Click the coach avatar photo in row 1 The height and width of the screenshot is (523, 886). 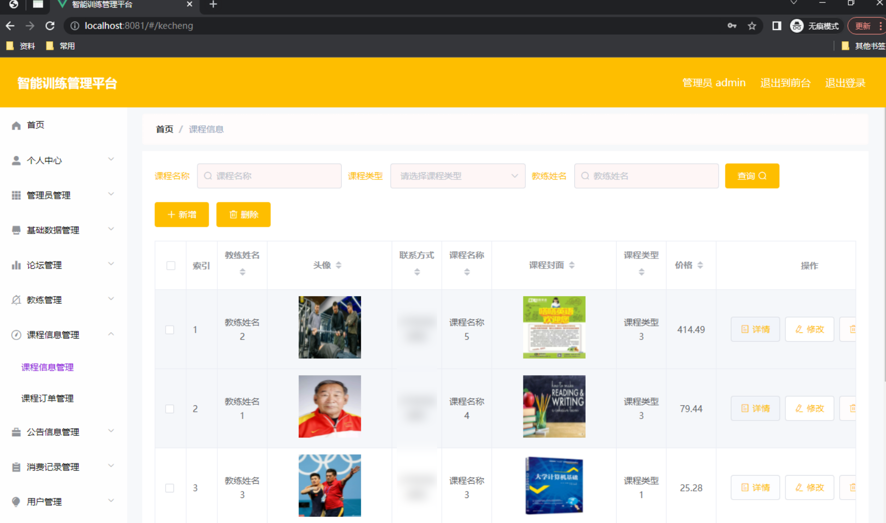pyautogui.click(x=330, y=327)
